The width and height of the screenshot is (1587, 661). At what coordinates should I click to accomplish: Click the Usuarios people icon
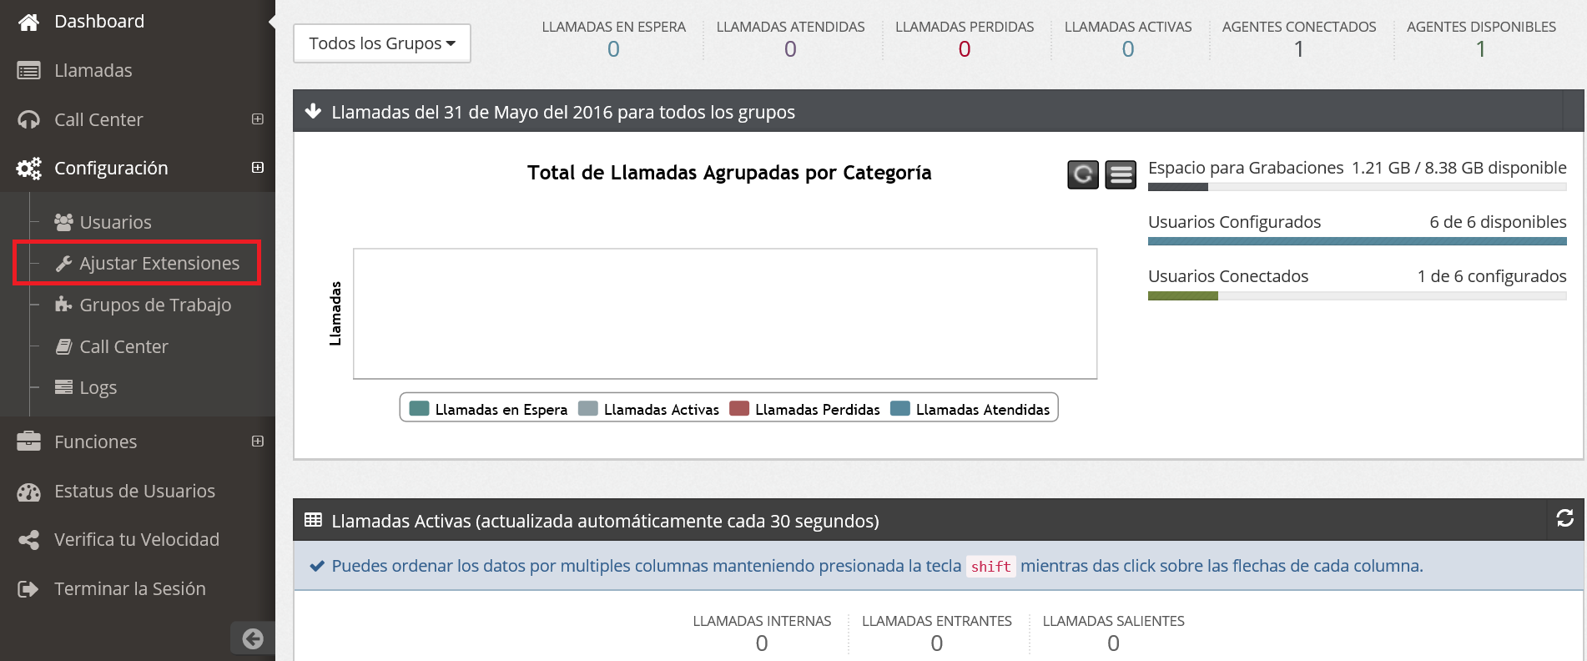click(x=63, y=222)
